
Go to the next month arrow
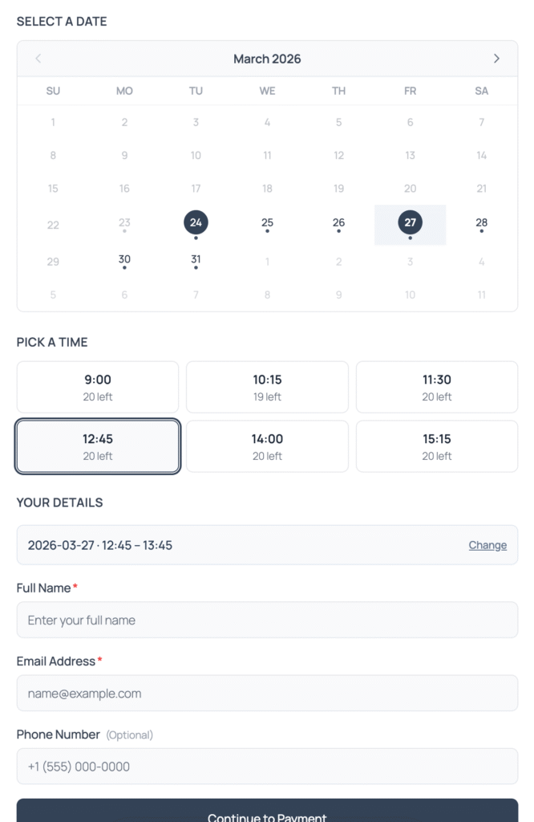496,59
